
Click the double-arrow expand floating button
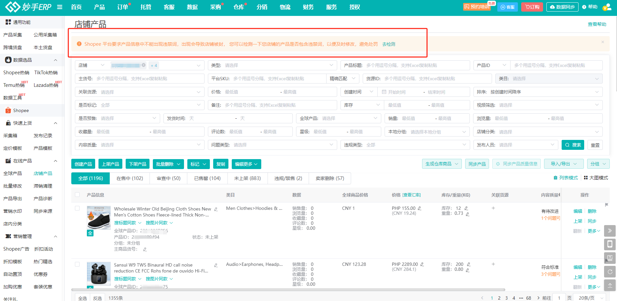coord(610,231)
